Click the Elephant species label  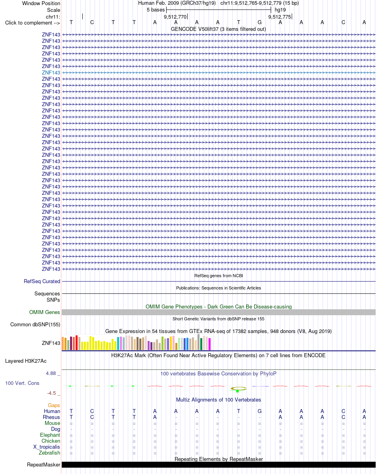[x=50, y=435]
